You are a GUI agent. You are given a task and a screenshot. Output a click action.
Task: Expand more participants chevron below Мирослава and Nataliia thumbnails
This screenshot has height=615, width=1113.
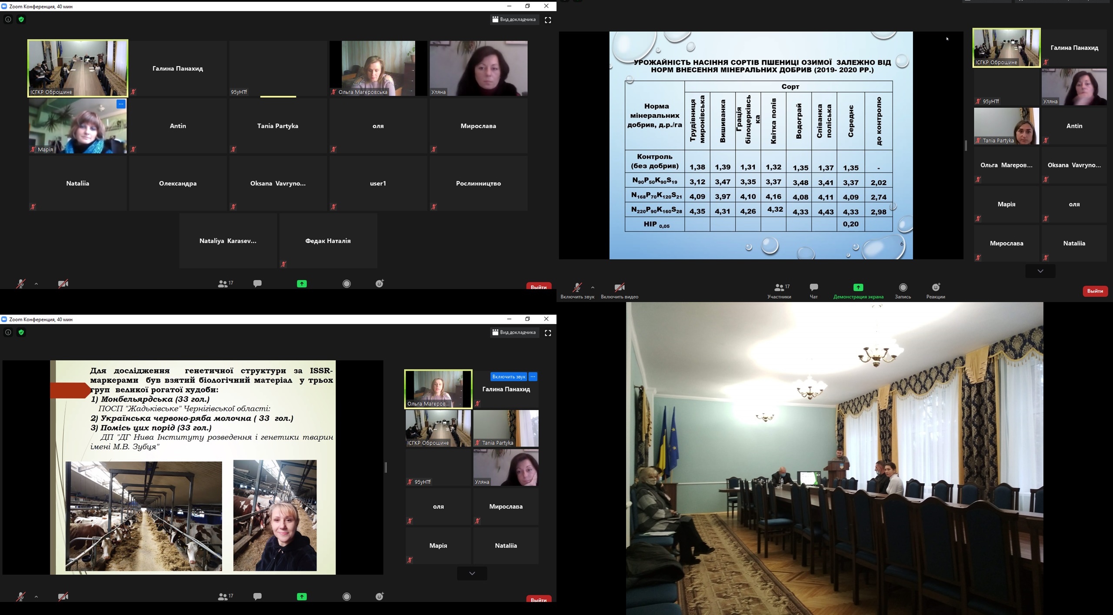1040,271
